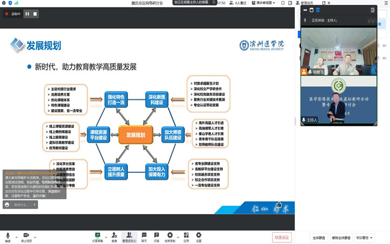The image size is (390, 244).
Task: Open the chat icon in toolbar
Action: (x=144, y=236)
